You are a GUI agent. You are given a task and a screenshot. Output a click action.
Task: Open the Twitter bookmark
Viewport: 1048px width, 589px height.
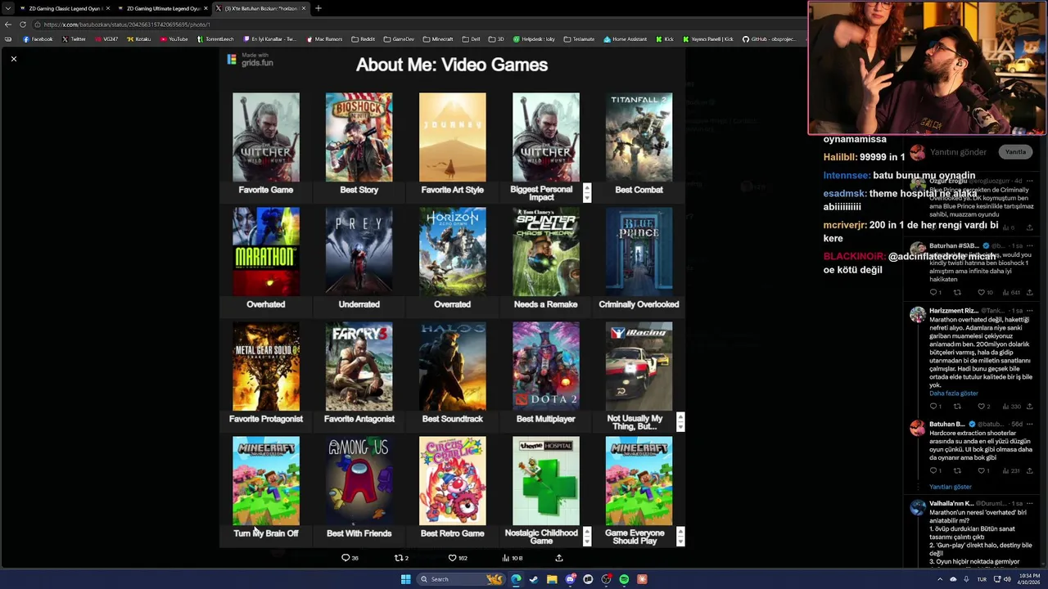tap(74, 39)
